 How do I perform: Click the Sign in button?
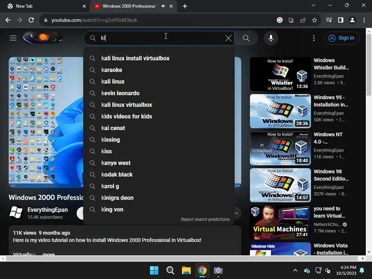tap(342, 38)
